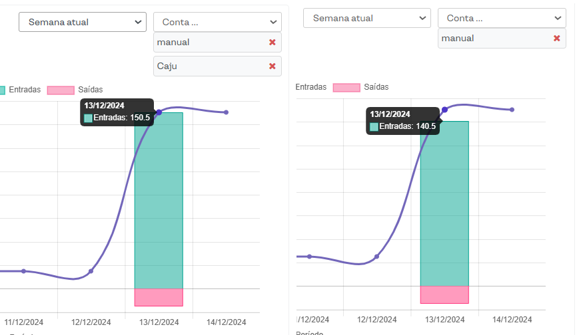Remove the Caju account filter tag
Screen dimensions: 585x335
coord(272,66)
